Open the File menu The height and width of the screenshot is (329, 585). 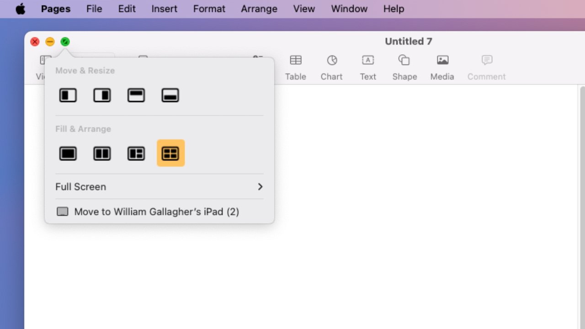94,9
